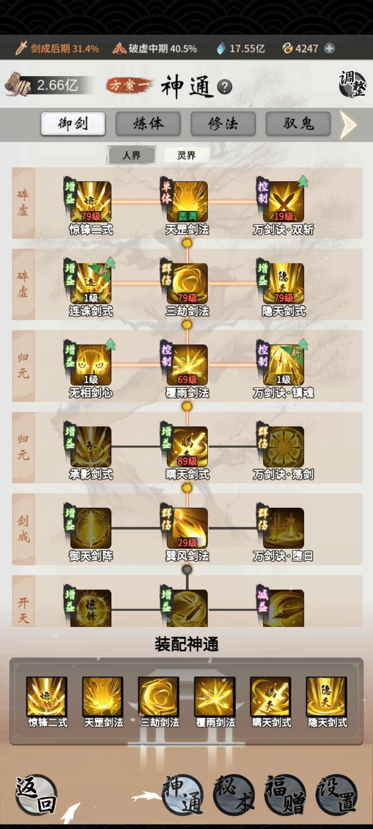Screen dimensions: 373x829
Task: Open the 惊锋二式 skill icon in skill tree
Action: (x=90, y=202)
